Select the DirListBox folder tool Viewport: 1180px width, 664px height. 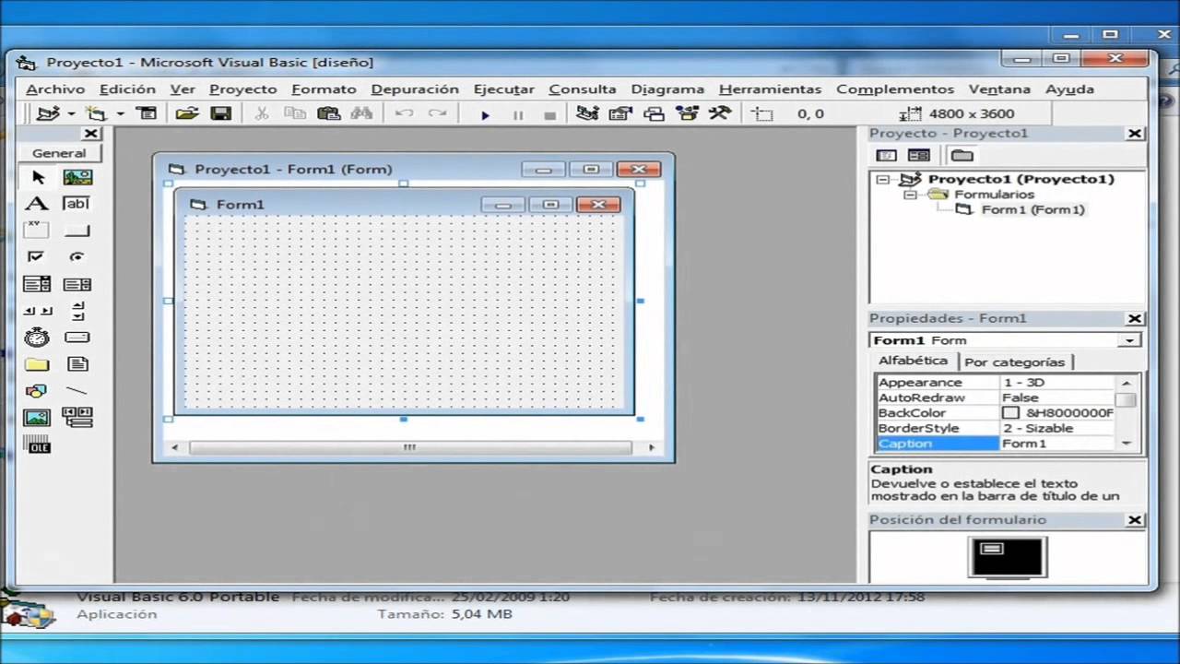click(37, 364)
